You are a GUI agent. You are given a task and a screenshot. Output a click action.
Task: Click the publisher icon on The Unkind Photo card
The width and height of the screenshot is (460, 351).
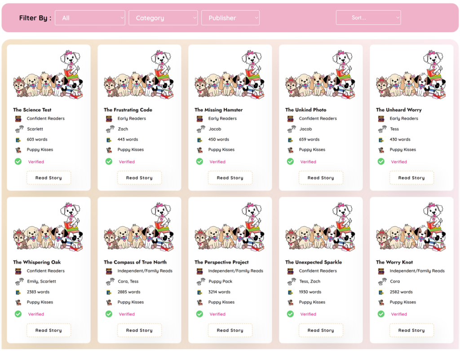coord(291,150)
